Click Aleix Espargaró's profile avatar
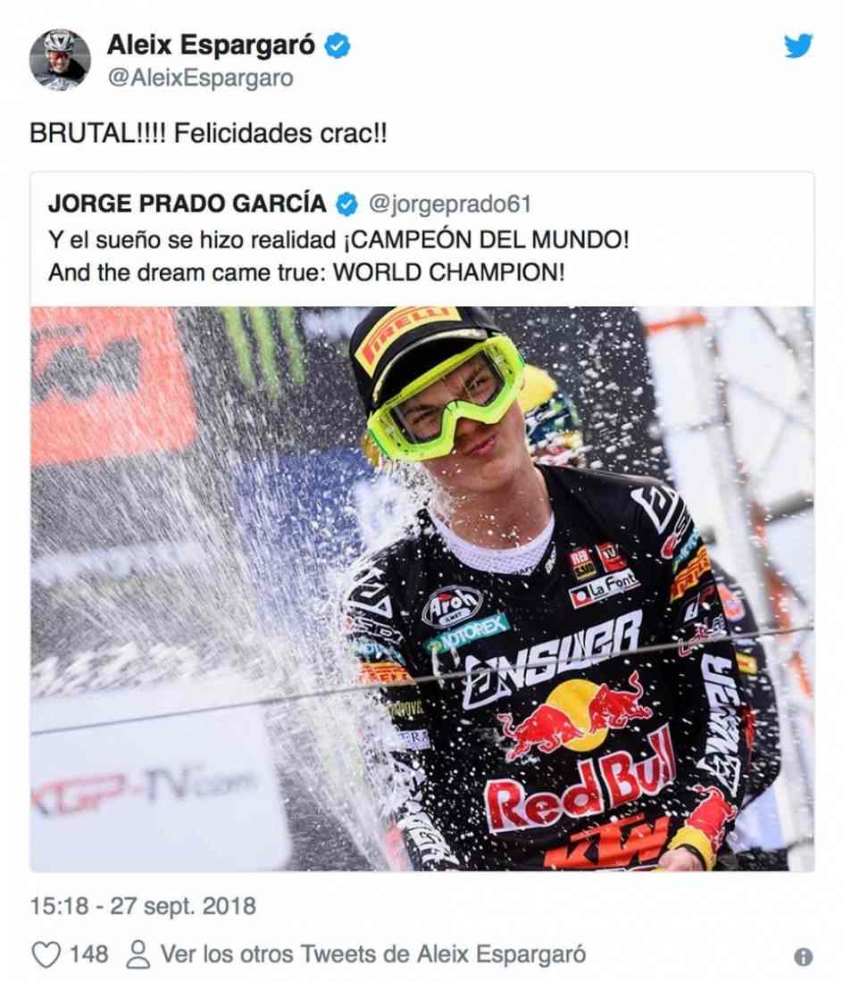The width and height of the screenshot is (843, 982). [x=60, y=60]
